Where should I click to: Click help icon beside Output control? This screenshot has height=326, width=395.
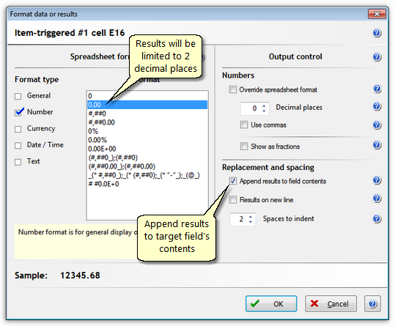tap(377, 57)
